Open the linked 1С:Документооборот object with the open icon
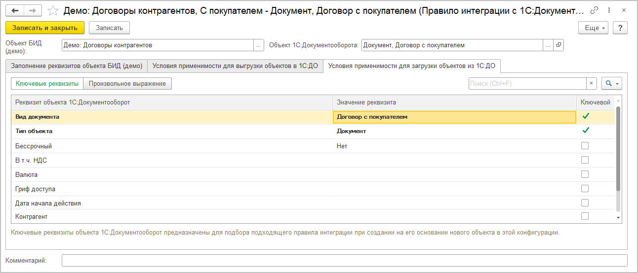This screenshot has height=273, width=638. tap(558, 45)
